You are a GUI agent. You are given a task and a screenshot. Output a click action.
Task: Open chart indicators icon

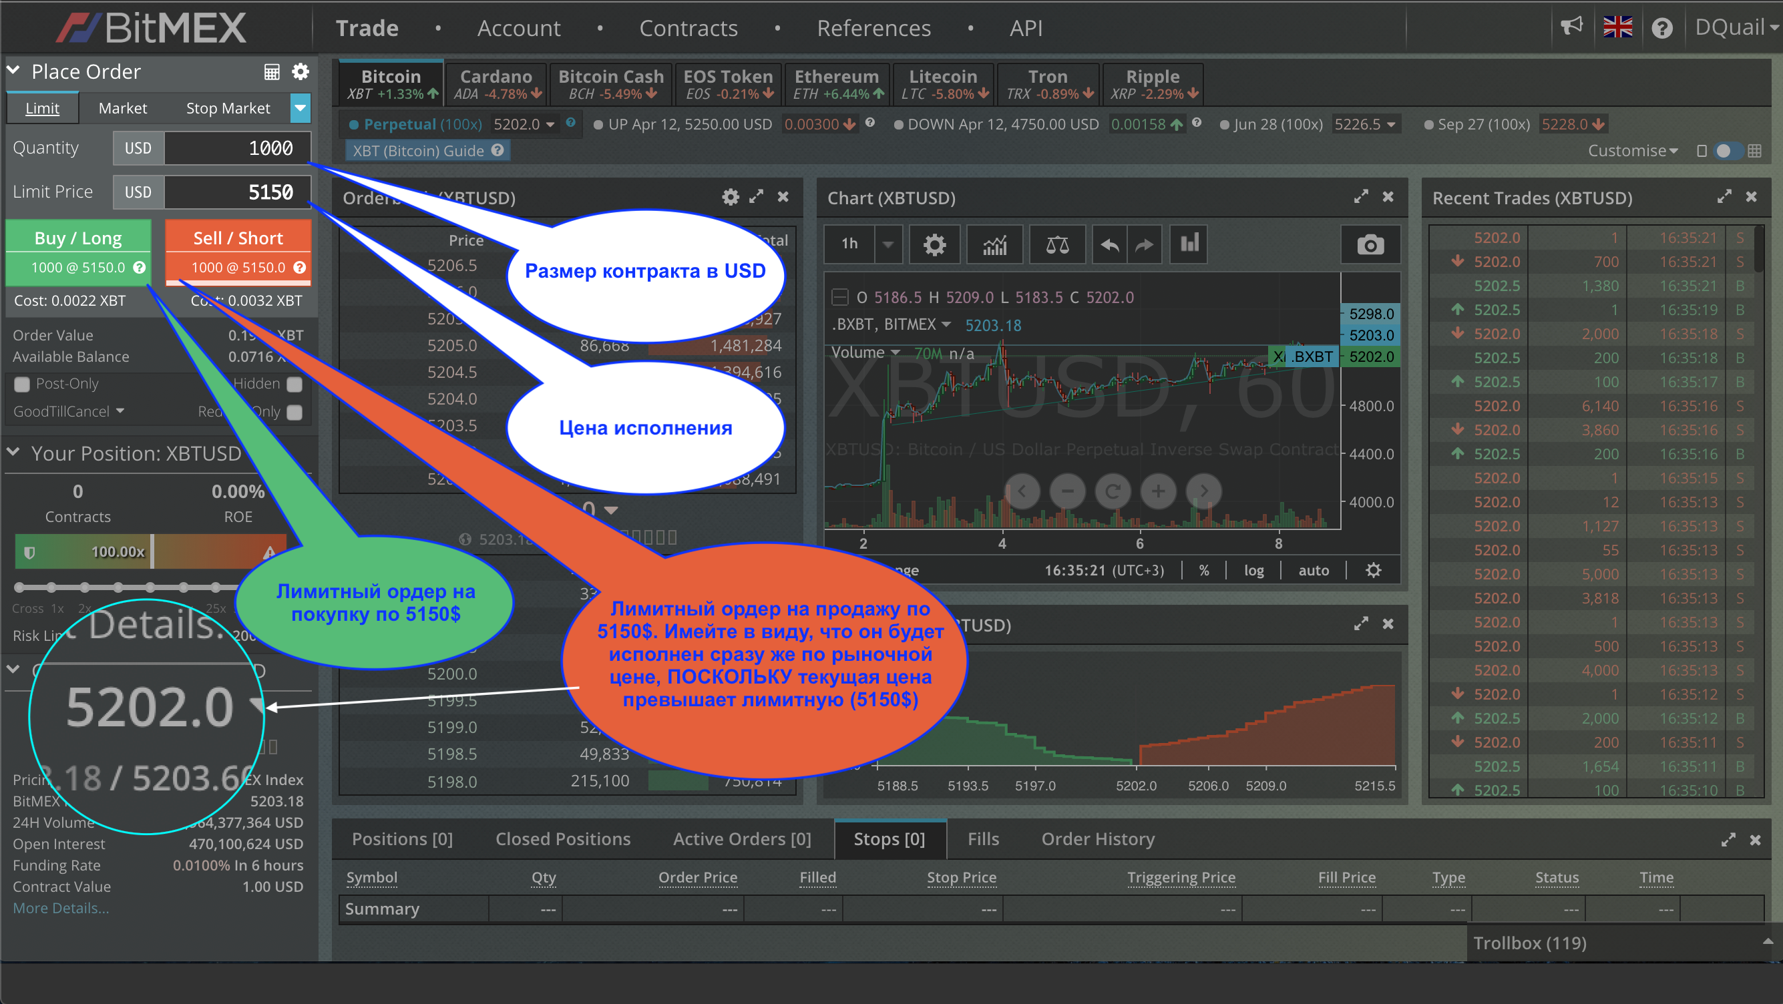pos(994,244)
